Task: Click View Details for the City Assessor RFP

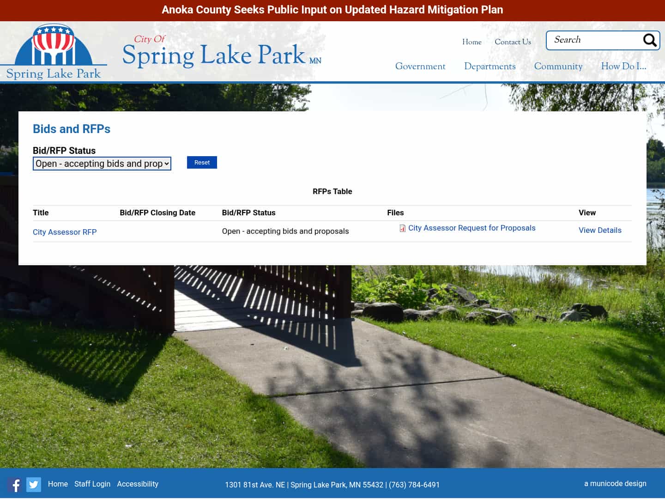Action: [600, 230]
